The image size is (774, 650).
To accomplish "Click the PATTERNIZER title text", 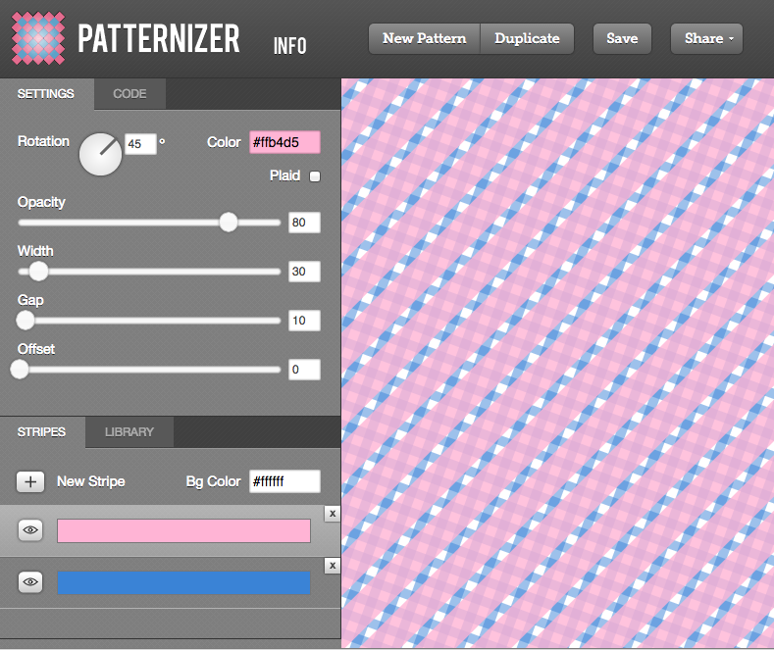I will tap(159, 38).
